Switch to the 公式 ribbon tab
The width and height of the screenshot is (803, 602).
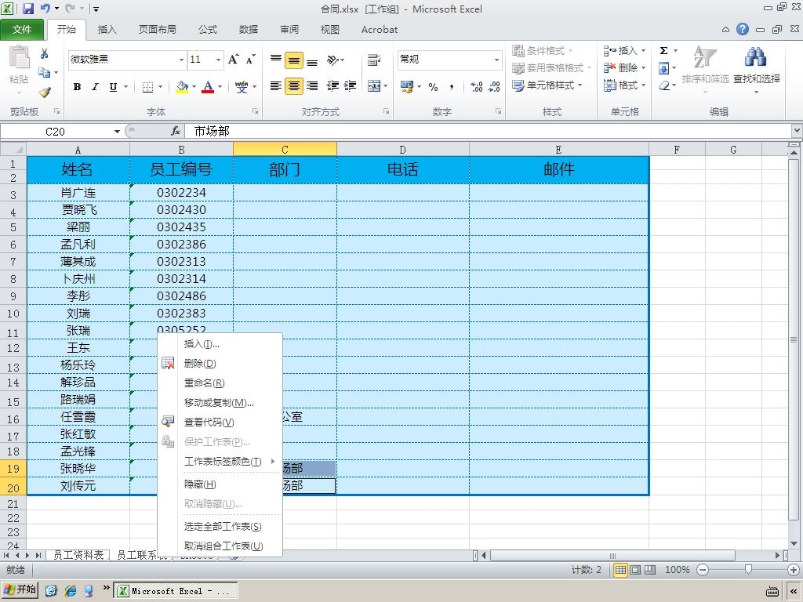pos(208,30)
